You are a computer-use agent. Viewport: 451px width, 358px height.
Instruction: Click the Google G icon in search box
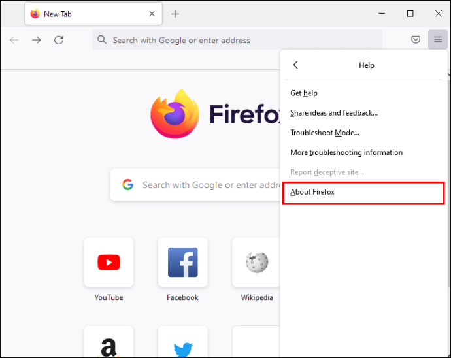pos(127,185)
